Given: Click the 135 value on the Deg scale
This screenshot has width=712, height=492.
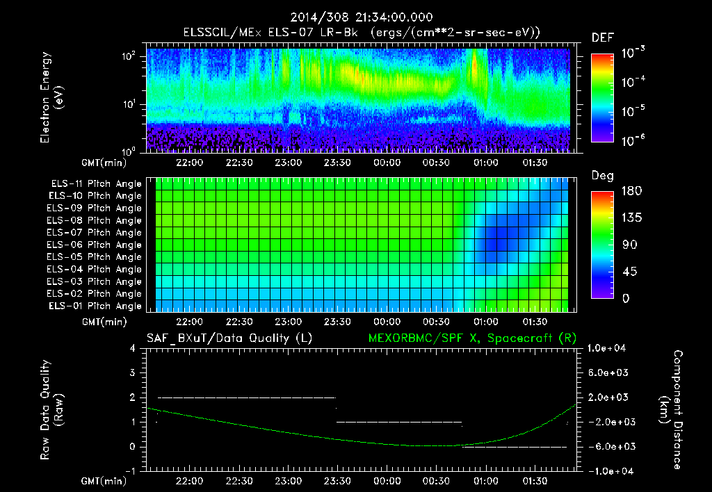Looking at the screenshot, I should (631, 218).
